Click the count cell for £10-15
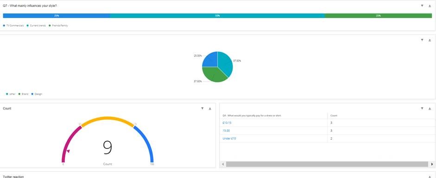Viewport: 436px width, 178px height. click(x=381, y=123)
